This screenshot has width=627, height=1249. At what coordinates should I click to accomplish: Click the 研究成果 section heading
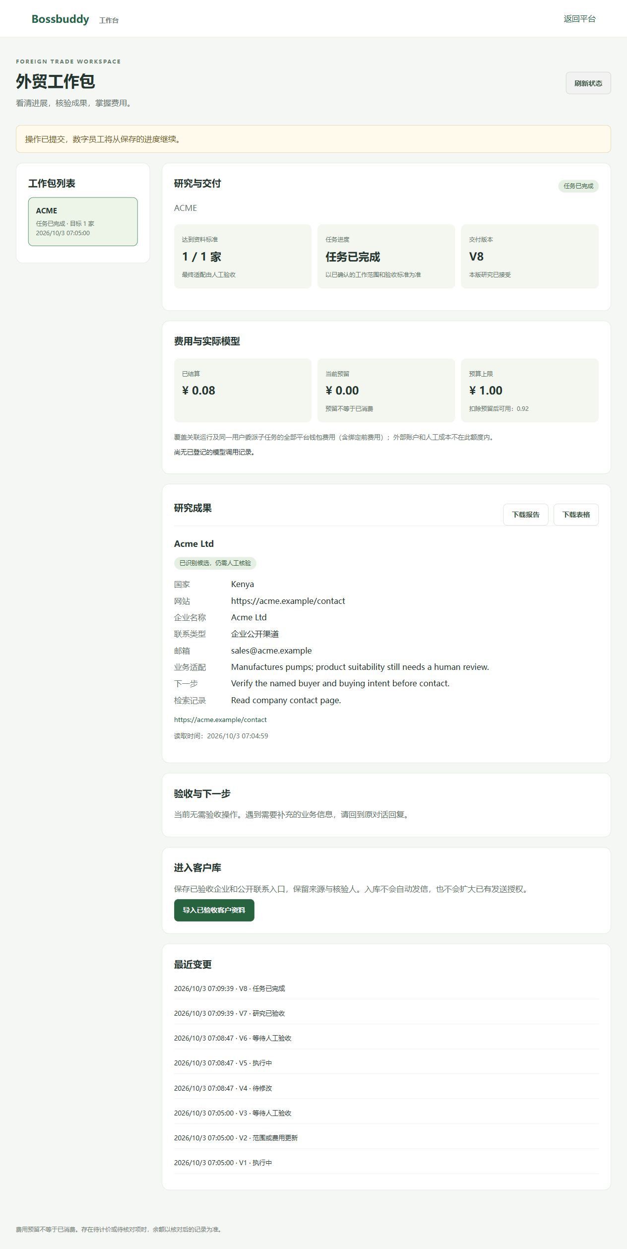click(x=193, y=508)
